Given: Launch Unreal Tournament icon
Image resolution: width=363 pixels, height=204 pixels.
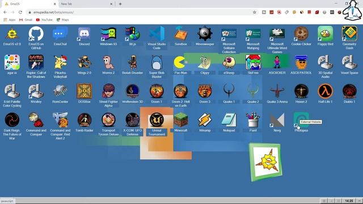Looking at the screenshot, I should tap(157, 120).
